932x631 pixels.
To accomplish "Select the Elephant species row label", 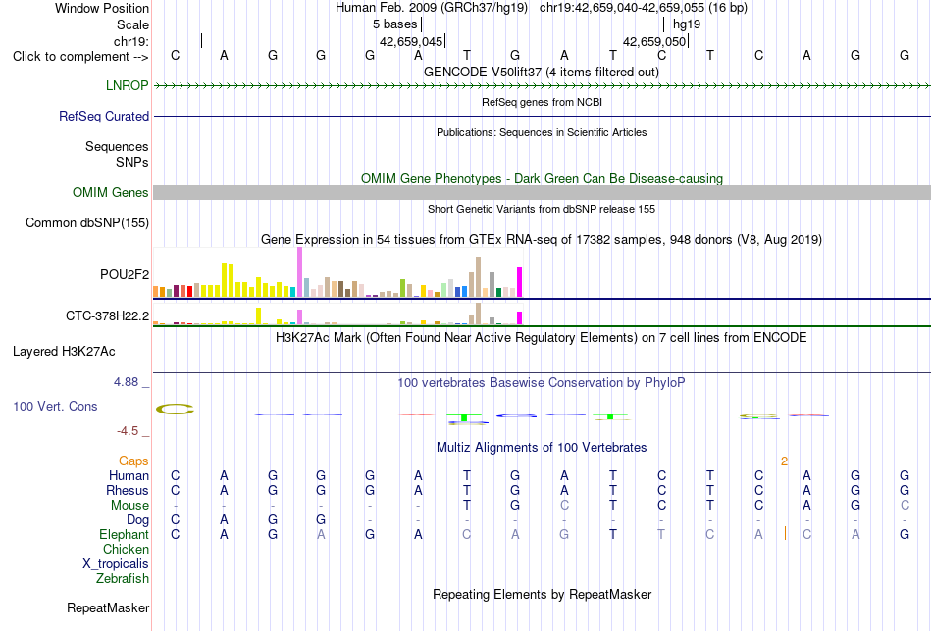I will pyautogui.click(x=125, y=534).
